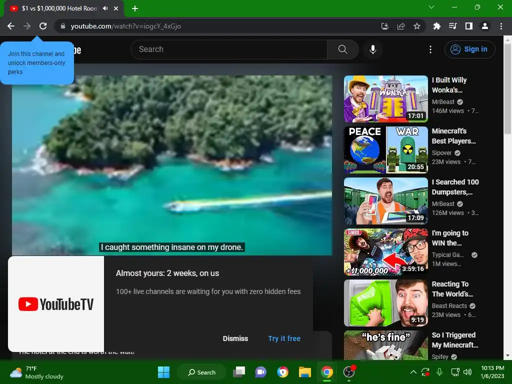Screen dimensions: 512x384
Task: Close the YouTube tab
Action: point(116,8)
